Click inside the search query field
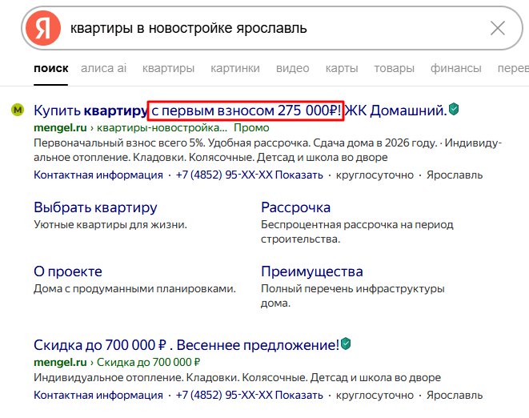 [271, 28]
